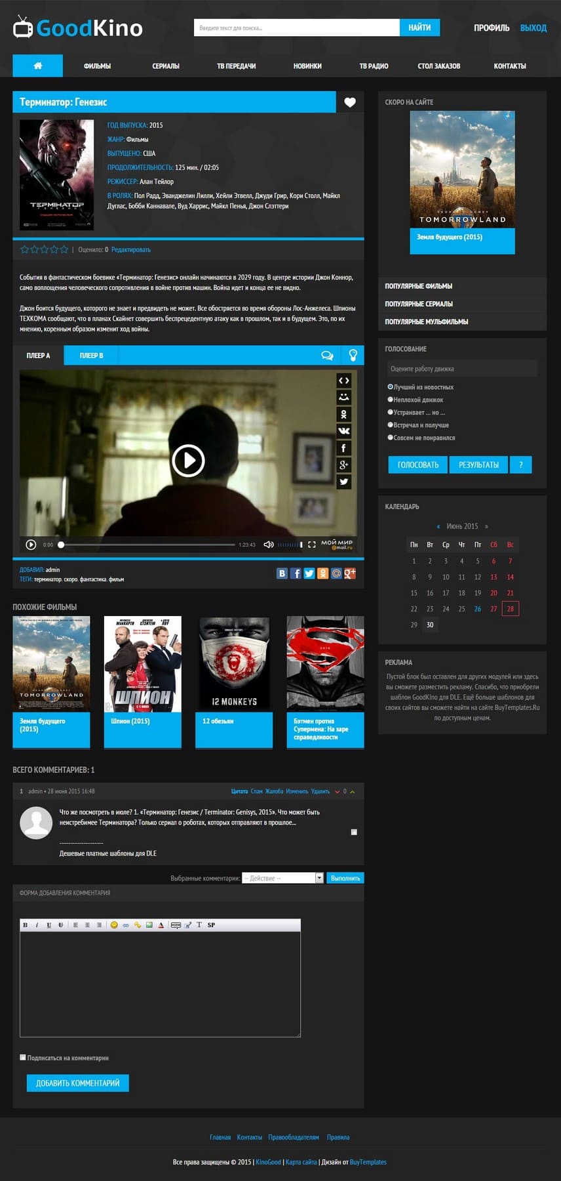Toggle strikethrough in the comment editor
This screenshot has height=1181, width=561.
pos(61,925)
